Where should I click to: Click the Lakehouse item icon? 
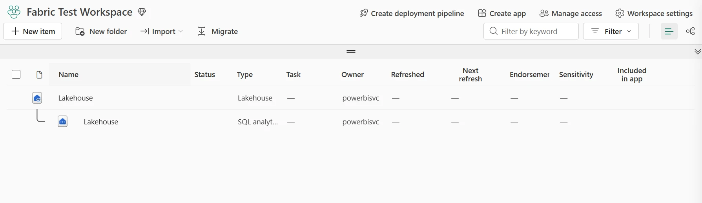[x=37, y=98]
